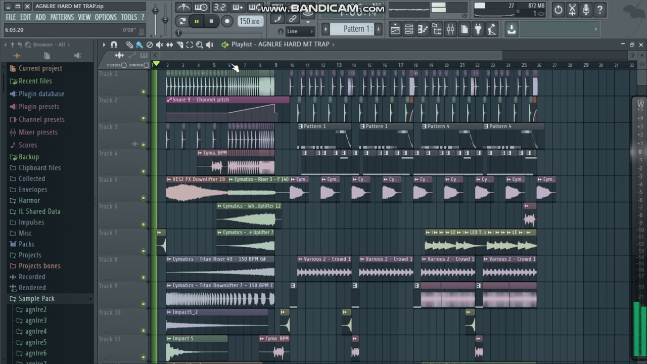Select the Zoom tool in playlist toolbar
647x364 pixels.
(200, 44)
